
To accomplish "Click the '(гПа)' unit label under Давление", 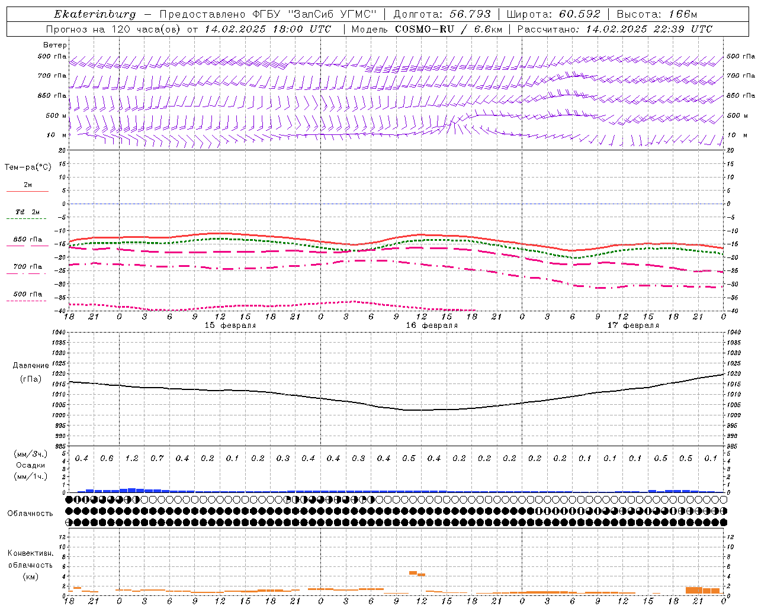I will coord(31,379).
